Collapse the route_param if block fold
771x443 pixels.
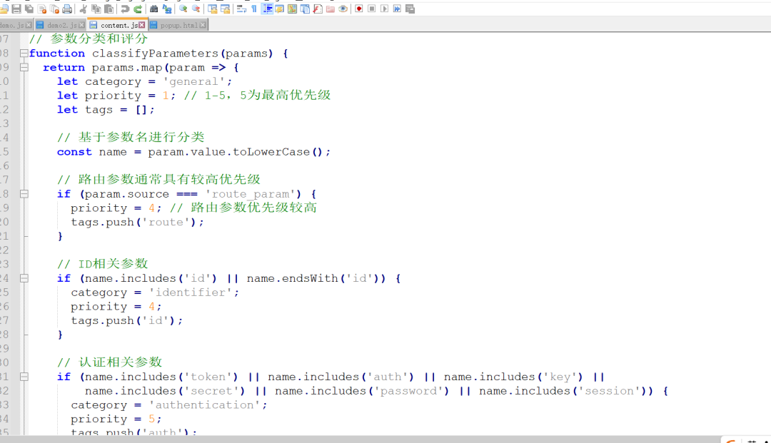pos(24,194)
